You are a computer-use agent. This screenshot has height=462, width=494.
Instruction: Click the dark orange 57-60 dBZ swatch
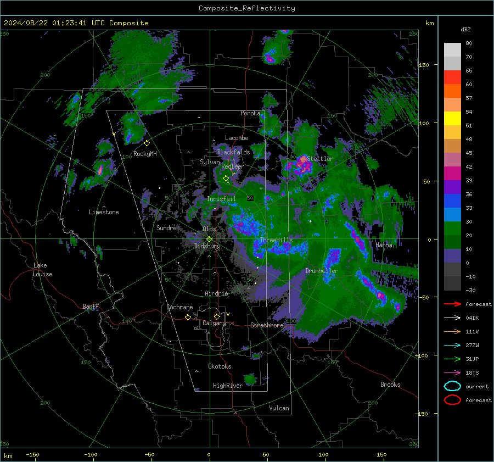452,91
